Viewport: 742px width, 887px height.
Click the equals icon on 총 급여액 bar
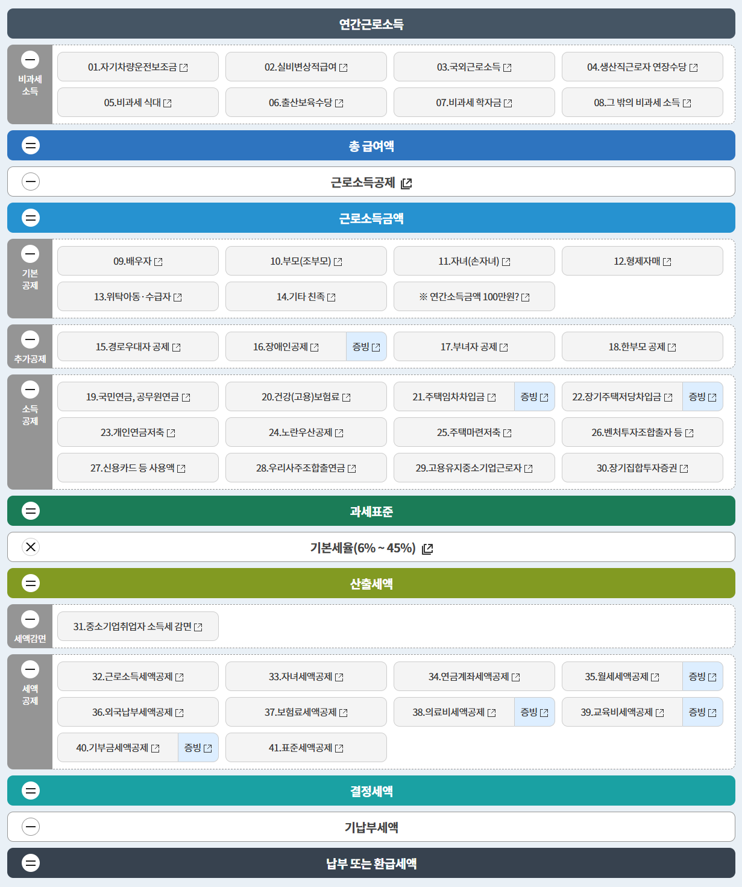click(x=31, y=145)
